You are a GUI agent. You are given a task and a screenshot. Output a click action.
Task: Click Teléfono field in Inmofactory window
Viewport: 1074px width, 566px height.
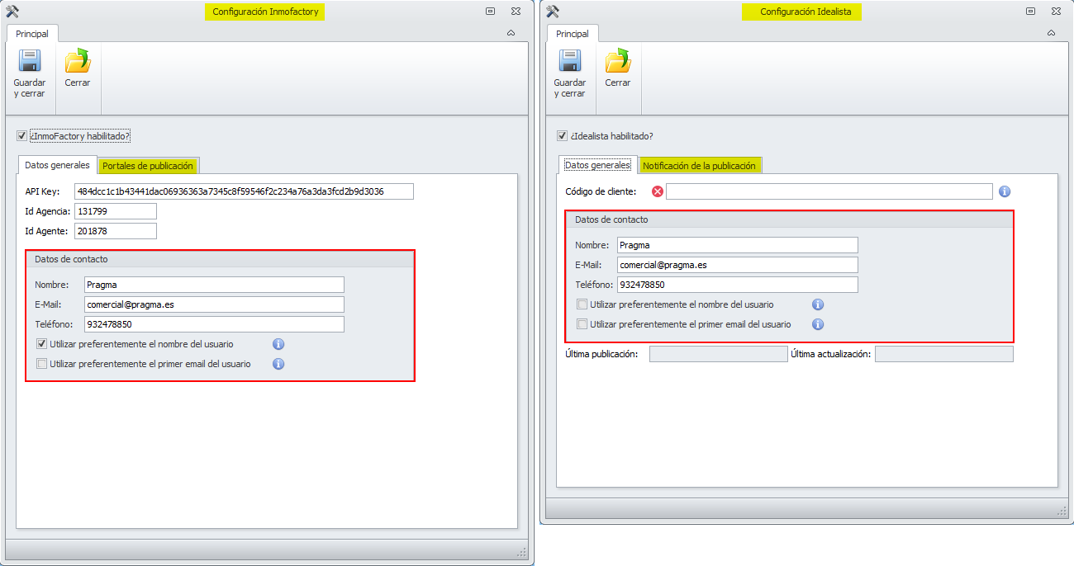pyautogui.click(x=214, y=324)
